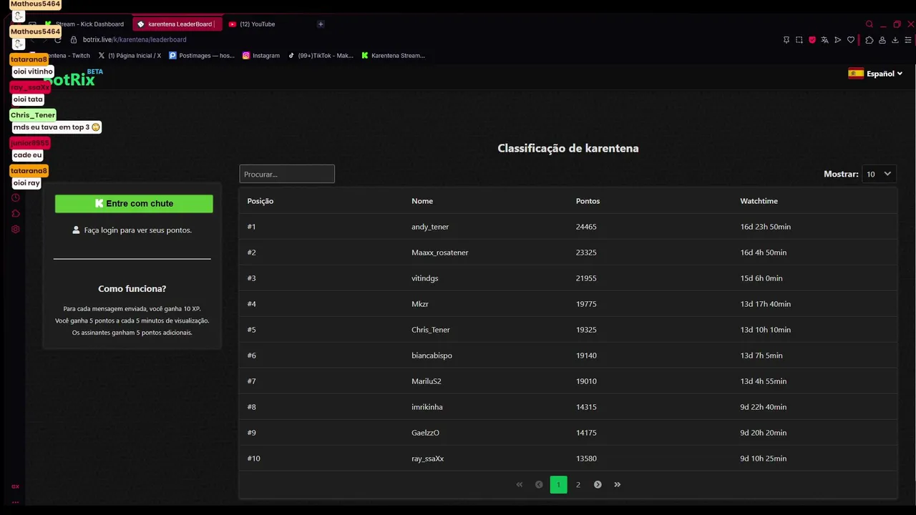Click the biancabispo name cell
The height and width of the screenshot is (515, 916).
(432, 355)
